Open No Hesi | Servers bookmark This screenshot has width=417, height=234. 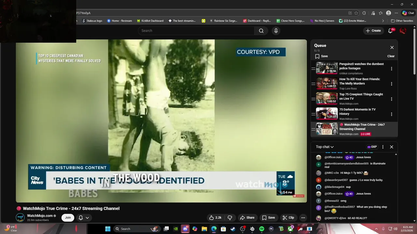[x=322, y=21]
